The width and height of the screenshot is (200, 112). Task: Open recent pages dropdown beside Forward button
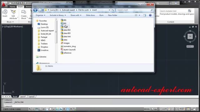43,10
